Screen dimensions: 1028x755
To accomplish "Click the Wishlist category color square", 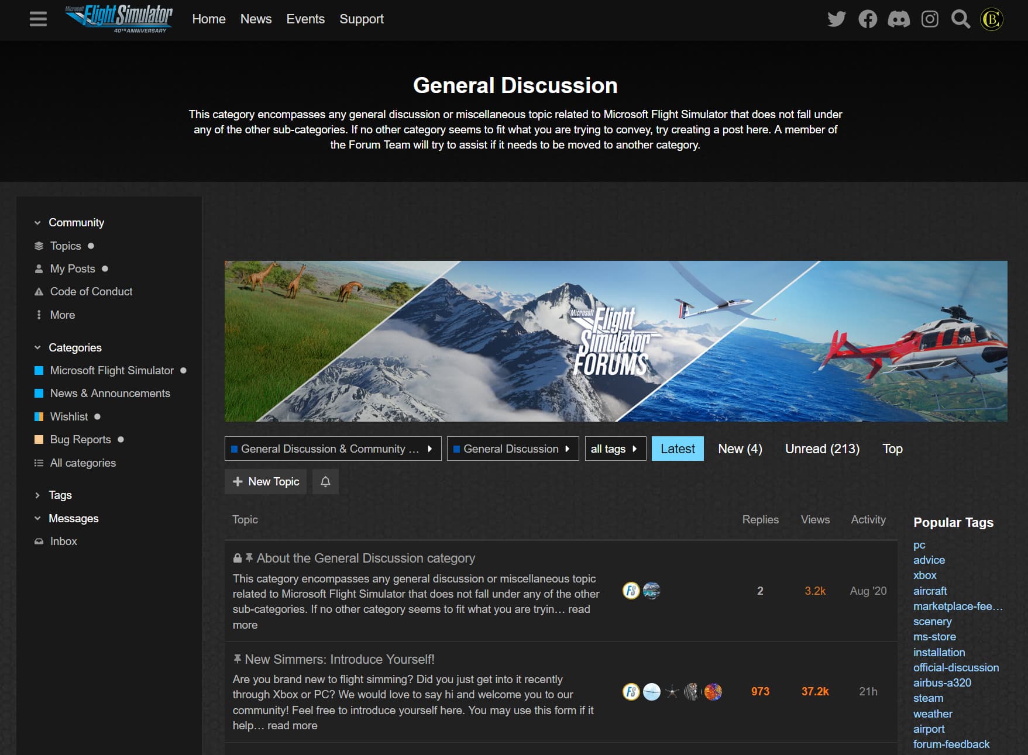I will (x=39, y=416).
